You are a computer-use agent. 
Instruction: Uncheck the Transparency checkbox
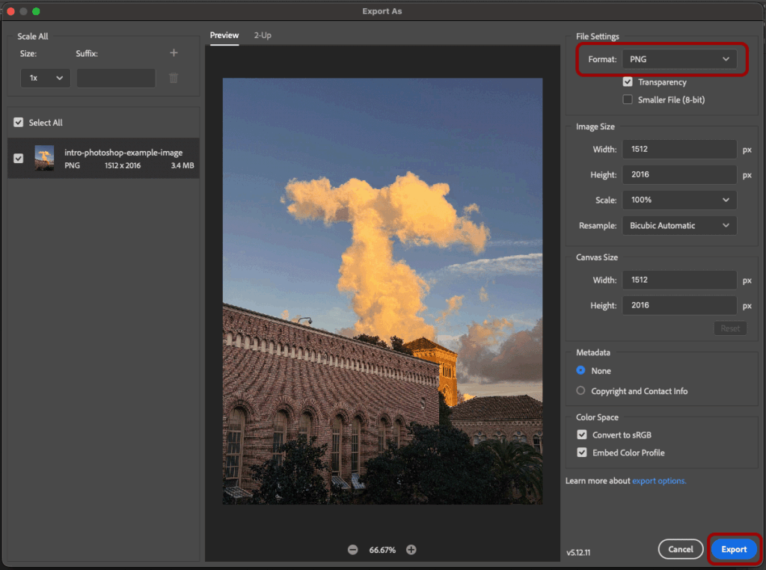628,82
